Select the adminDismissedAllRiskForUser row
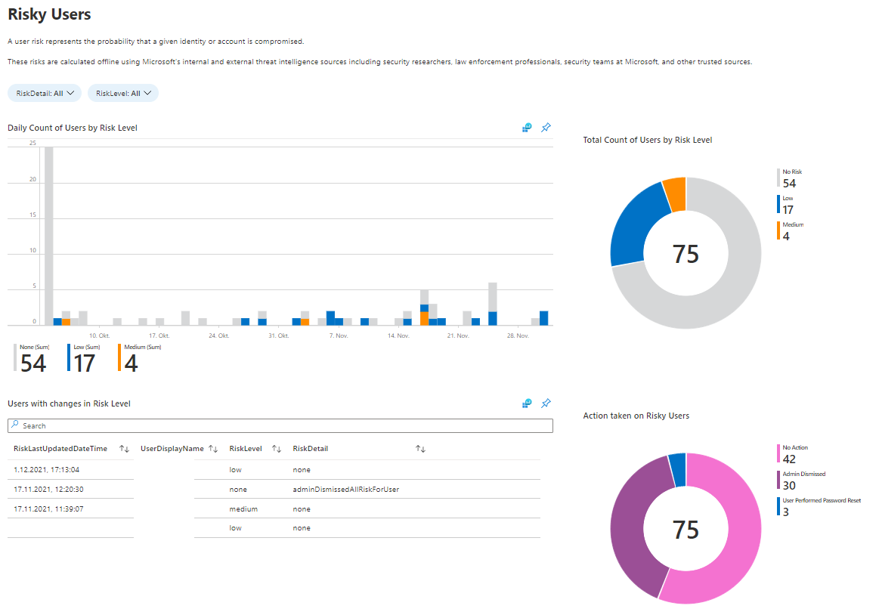 click(x=274, y=489)
